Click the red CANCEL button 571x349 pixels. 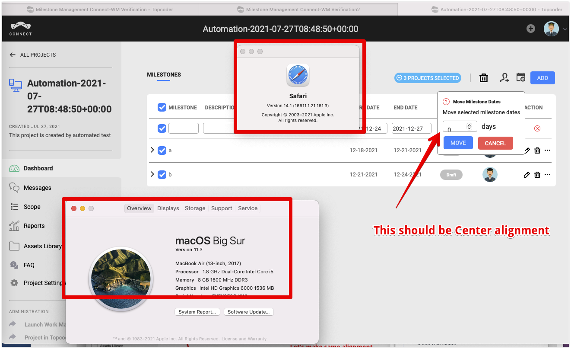495,143
